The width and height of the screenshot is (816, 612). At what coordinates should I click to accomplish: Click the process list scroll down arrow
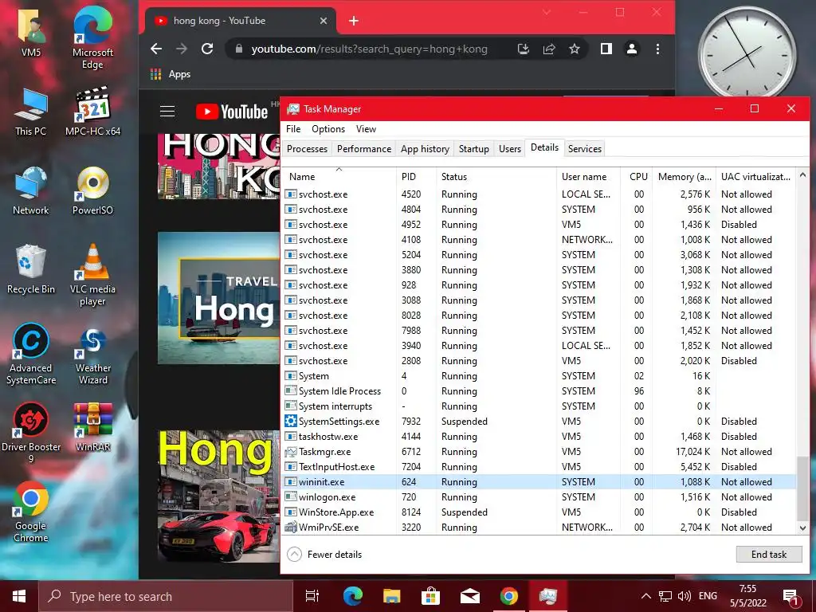802,528
